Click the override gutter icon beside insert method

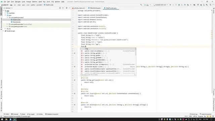75,93
